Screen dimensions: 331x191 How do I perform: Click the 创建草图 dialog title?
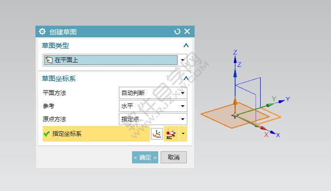(63, 32)
